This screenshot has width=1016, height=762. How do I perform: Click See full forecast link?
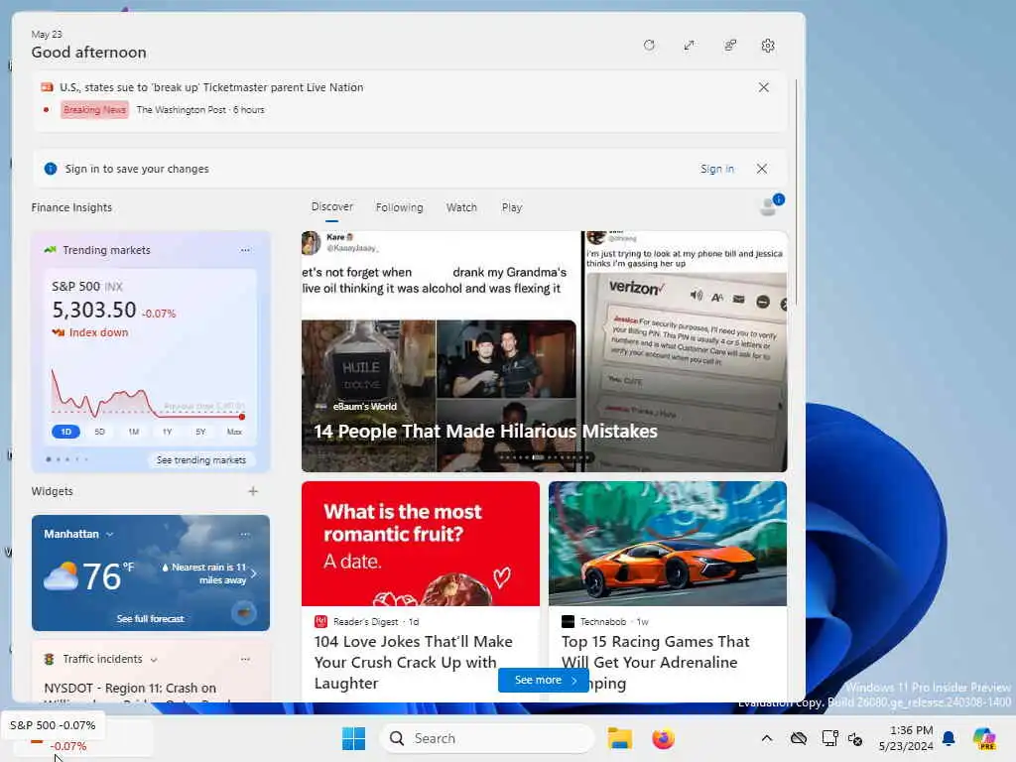pyautogui.click(x=151, y=619)
